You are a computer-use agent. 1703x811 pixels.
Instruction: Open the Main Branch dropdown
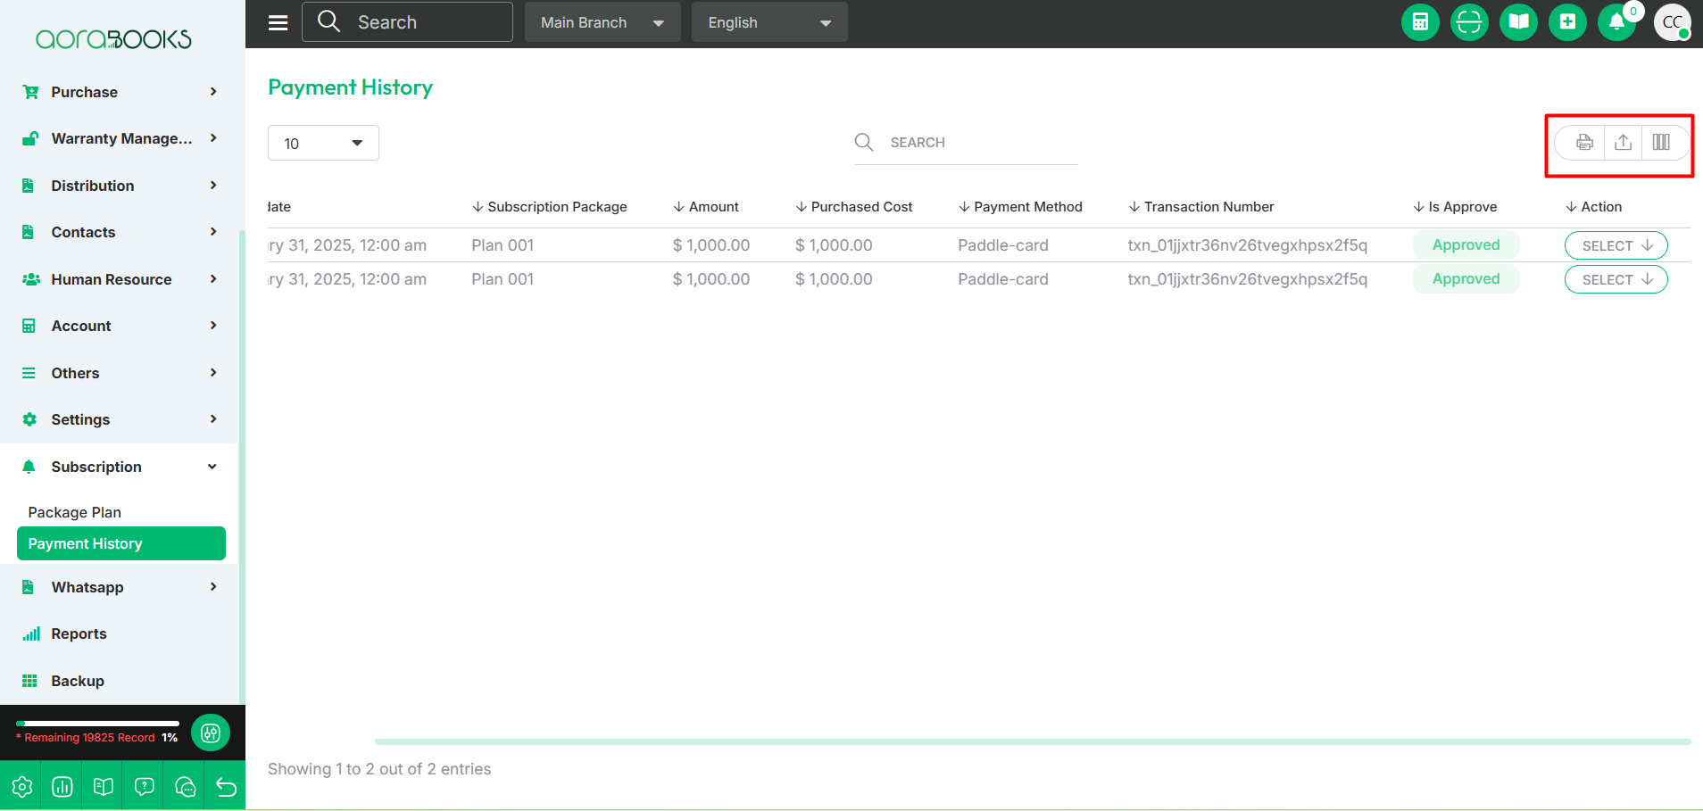602,22
